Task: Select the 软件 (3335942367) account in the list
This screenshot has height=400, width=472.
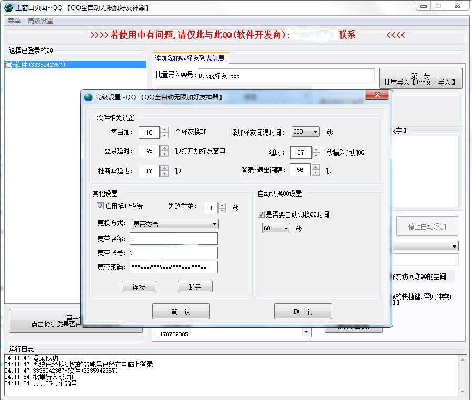Action: coord(76,65)
